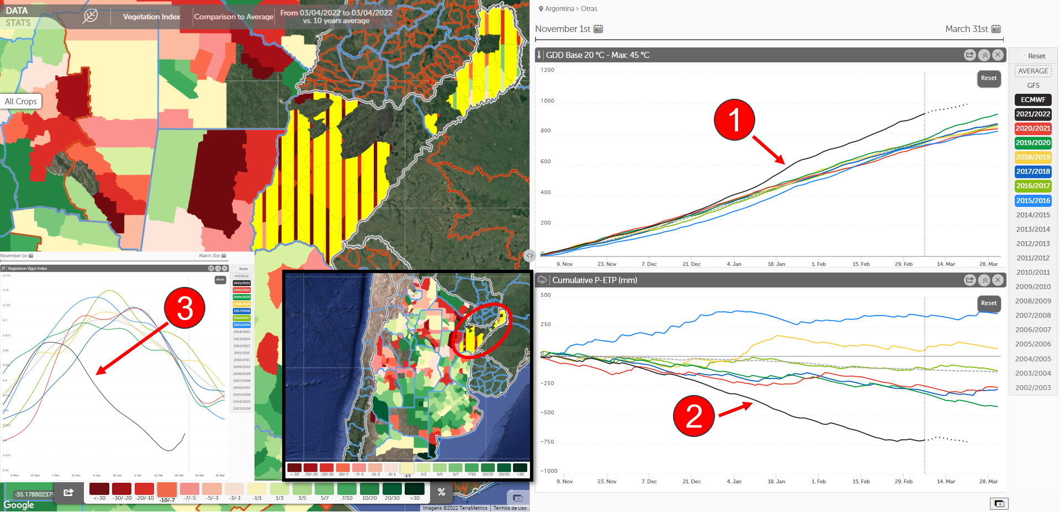This screenshot has height=512, width=1060.
Task: Select the 10/20 legend swatch
Action: (x=369, y=489)
